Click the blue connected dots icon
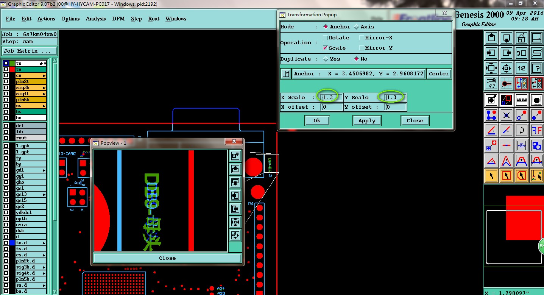The image size is (544, 295). click(x=491, y=115)
